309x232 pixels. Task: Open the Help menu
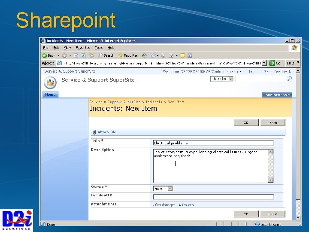click(111, 48)
